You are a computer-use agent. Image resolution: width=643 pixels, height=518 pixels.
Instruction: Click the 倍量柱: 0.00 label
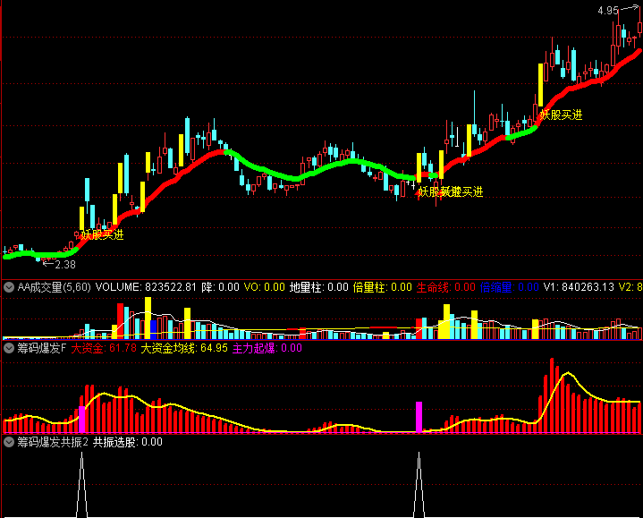[x=382, y=287]
